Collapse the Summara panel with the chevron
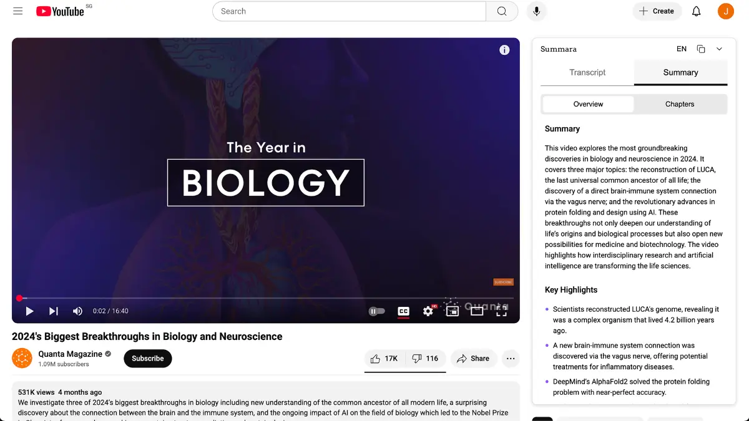The width and height of the screenshot is (749, 421). tap(719, 49)
